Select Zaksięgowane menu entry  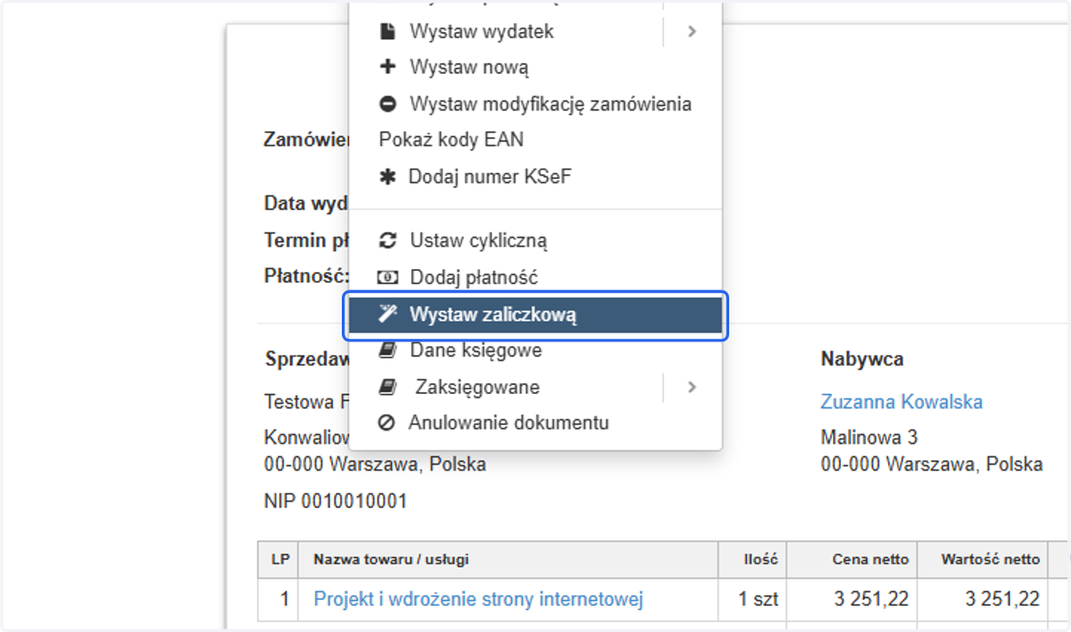pyautogui.click(x=477, y=388)
